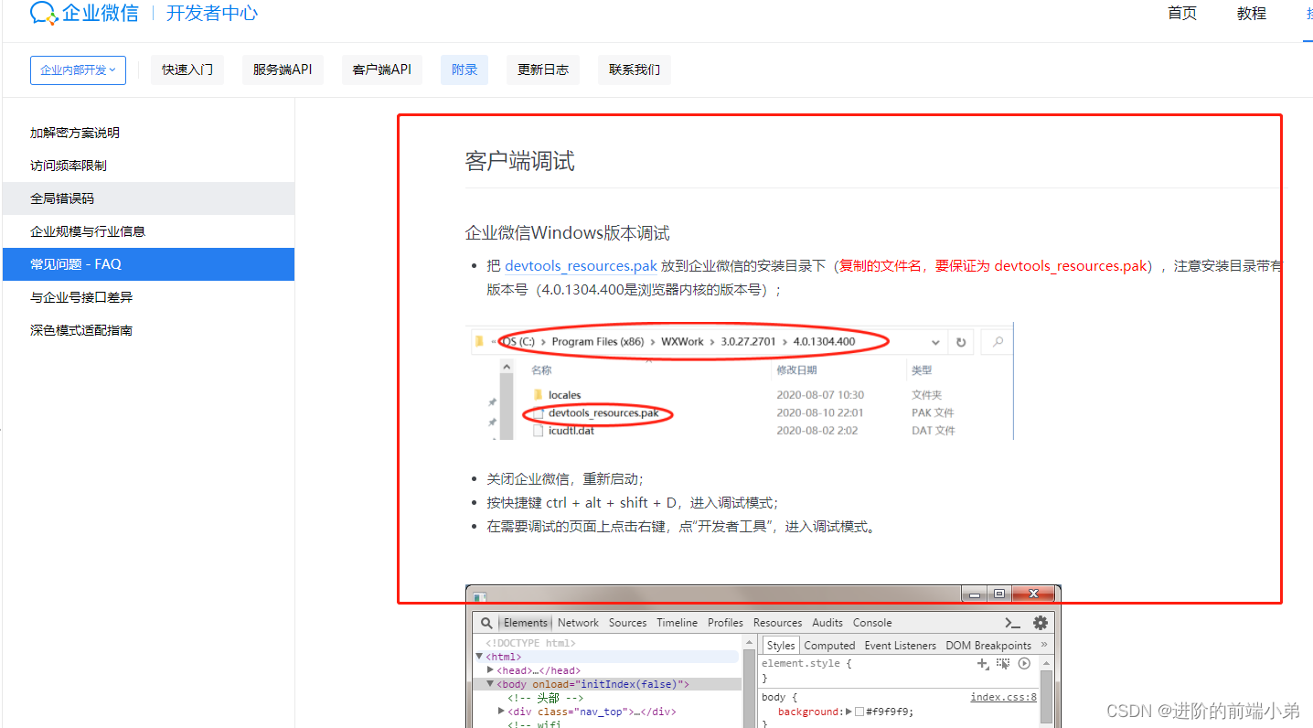The image size is (1313, 728).
Task: Select Event Listeners sidebar tab
Action: (901, 645)
